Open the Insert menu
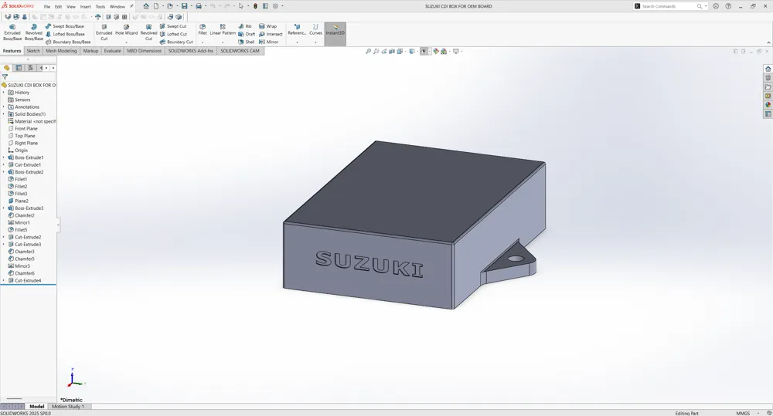Viewport: 773px width, 416px height. point(85,7)
